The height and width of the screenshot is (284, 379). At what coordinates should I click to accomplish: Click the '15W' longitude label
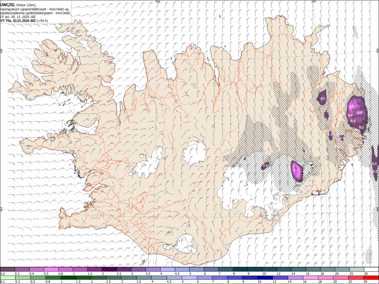pyautogui.click(x=314, y=1)
